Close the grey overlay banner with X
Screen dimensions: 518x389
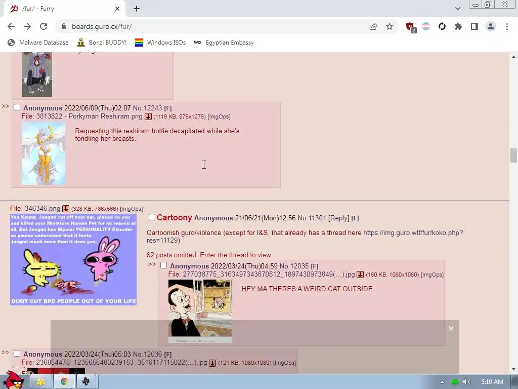click(x=451, y=328)
